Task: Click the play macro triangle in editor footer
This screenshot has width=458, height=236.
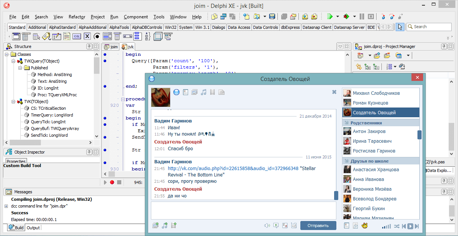Action: coord(105,182)
